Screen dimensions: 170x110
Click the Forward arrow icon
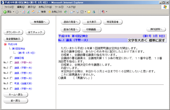pos(17,12)
